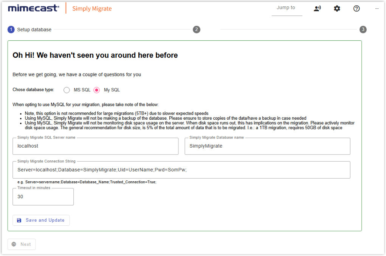This screenshot has height=256, width=386.
Task: Click the step 3 circle icon
Action: pyautogui.click(x=363, y=29)
